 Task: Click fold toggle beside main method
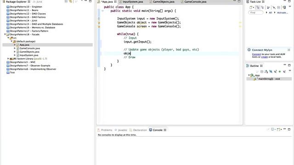[x=102, y=11]
